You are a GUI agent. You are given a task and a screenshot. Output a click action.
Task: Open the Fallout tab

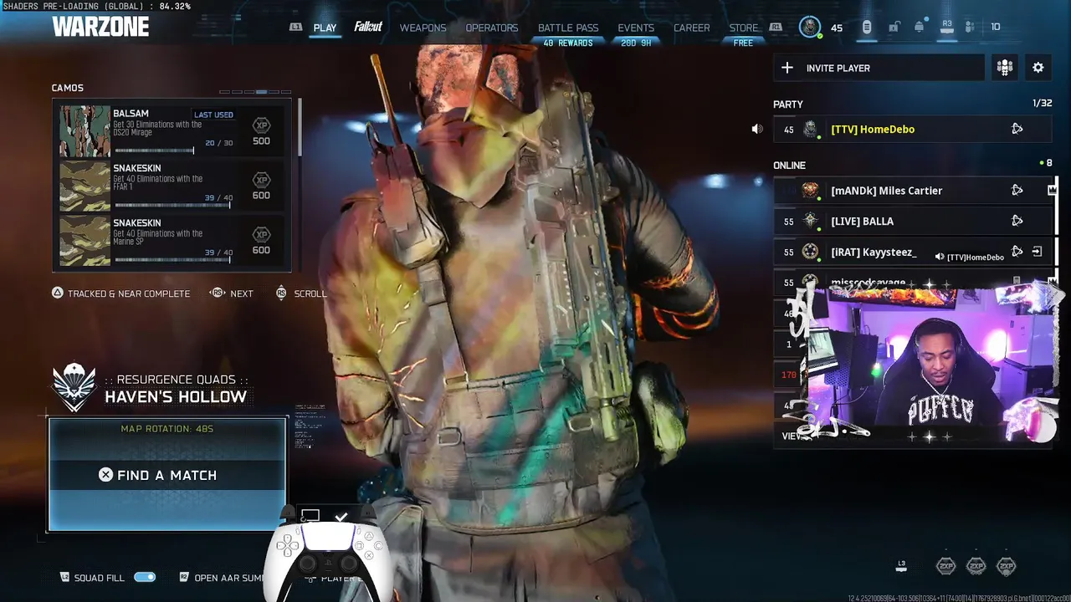point(368,27)
